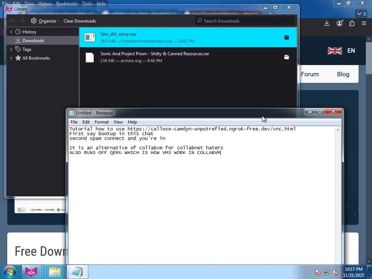
Task: Click Notepad icon in taskbar
Action: [77, 272]
